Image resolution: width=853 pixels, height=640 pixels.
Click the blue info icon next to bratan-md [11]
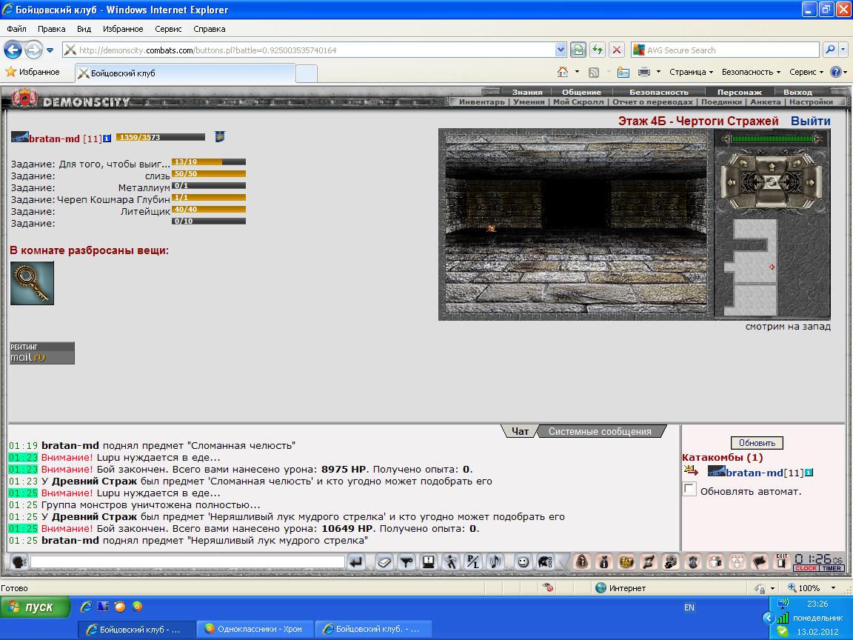click(107, 139)
